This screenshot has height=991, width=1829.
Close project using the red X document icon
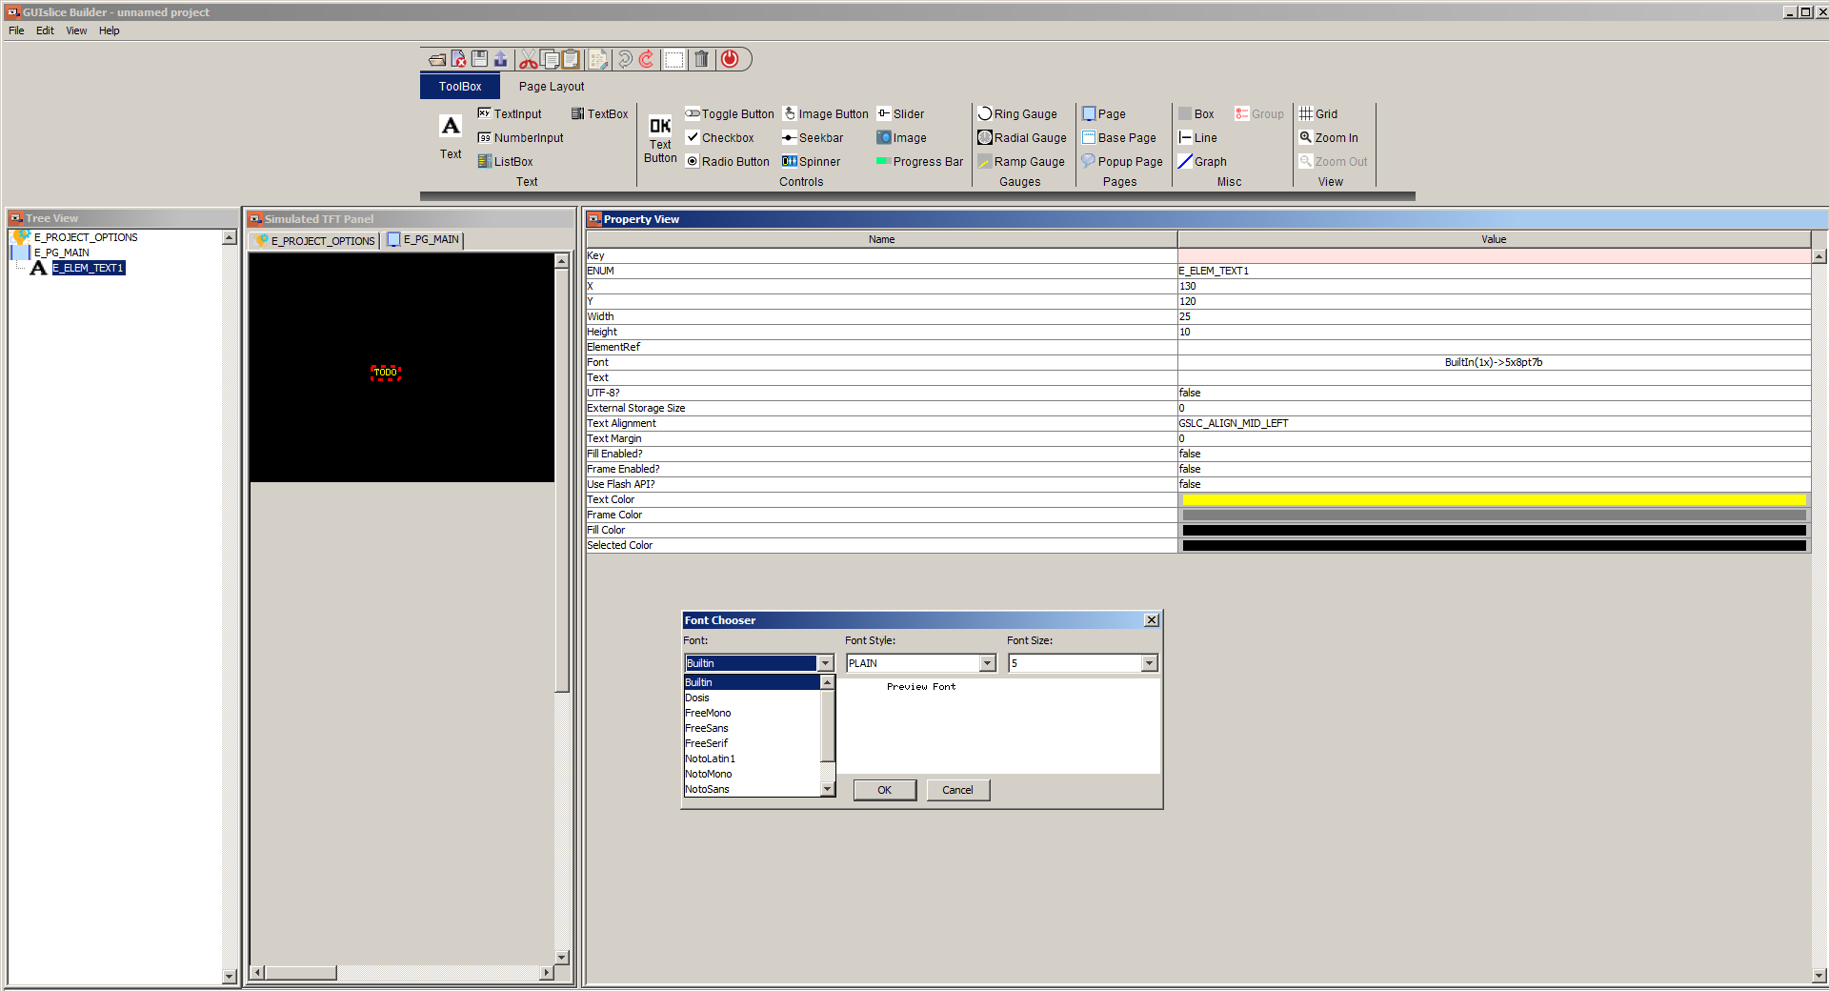458,59
